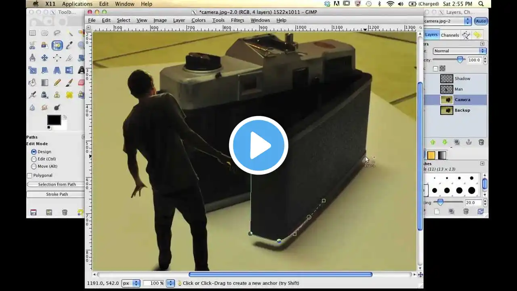The width and height of the screenshot is (517, 291).
Task: Pick the Paintbrush tool
Action: pos(69,83)
